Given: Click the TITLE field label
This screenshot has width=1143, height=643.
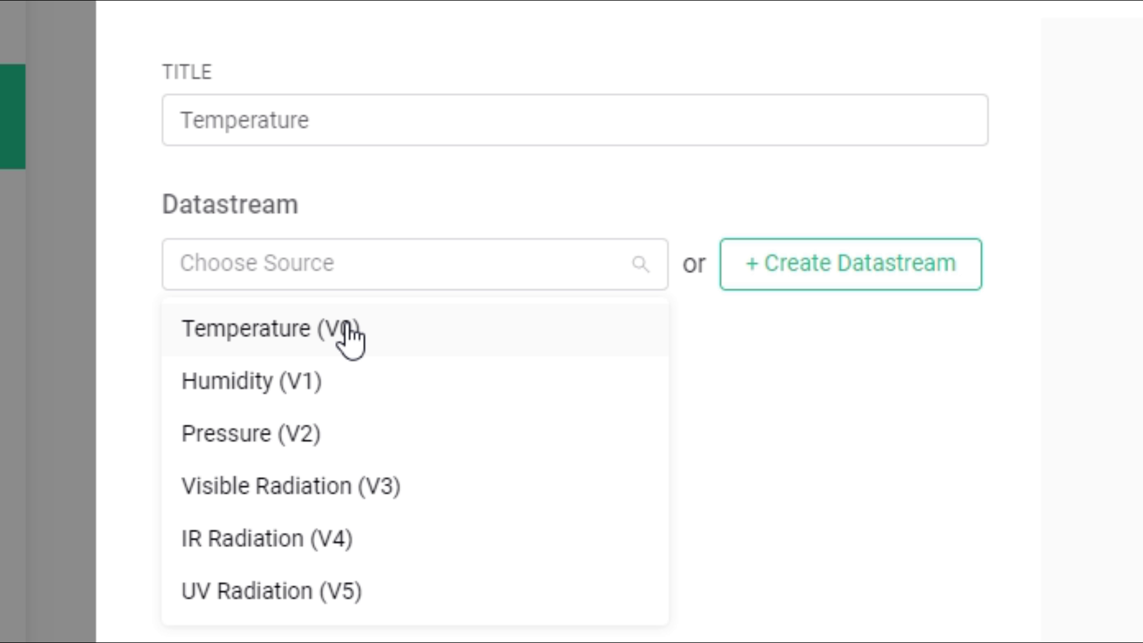Looking at the screenshot, I should [x=187, y=72].
